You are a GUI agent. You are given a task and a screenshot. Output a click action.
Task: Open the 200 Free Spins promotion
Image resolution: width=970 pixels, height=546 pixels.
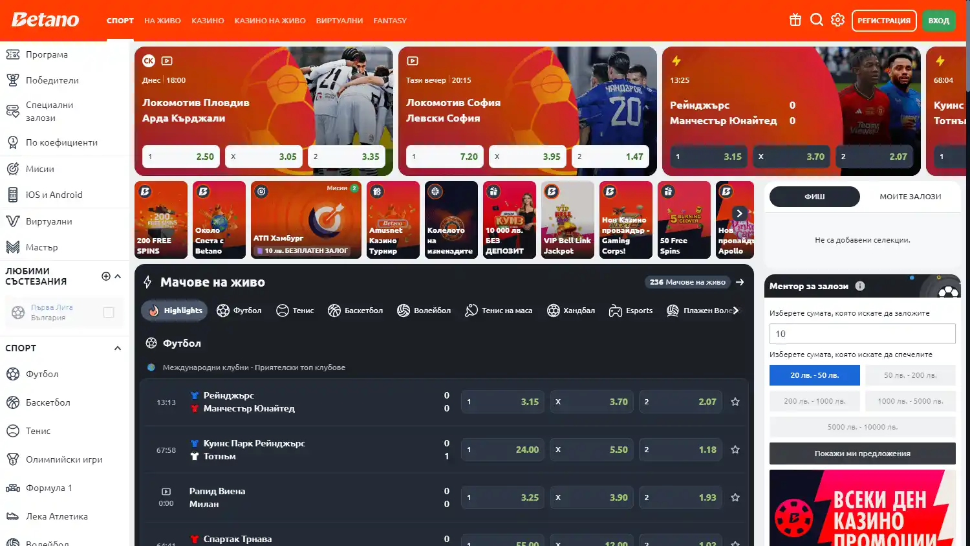[x=161, y=220]
